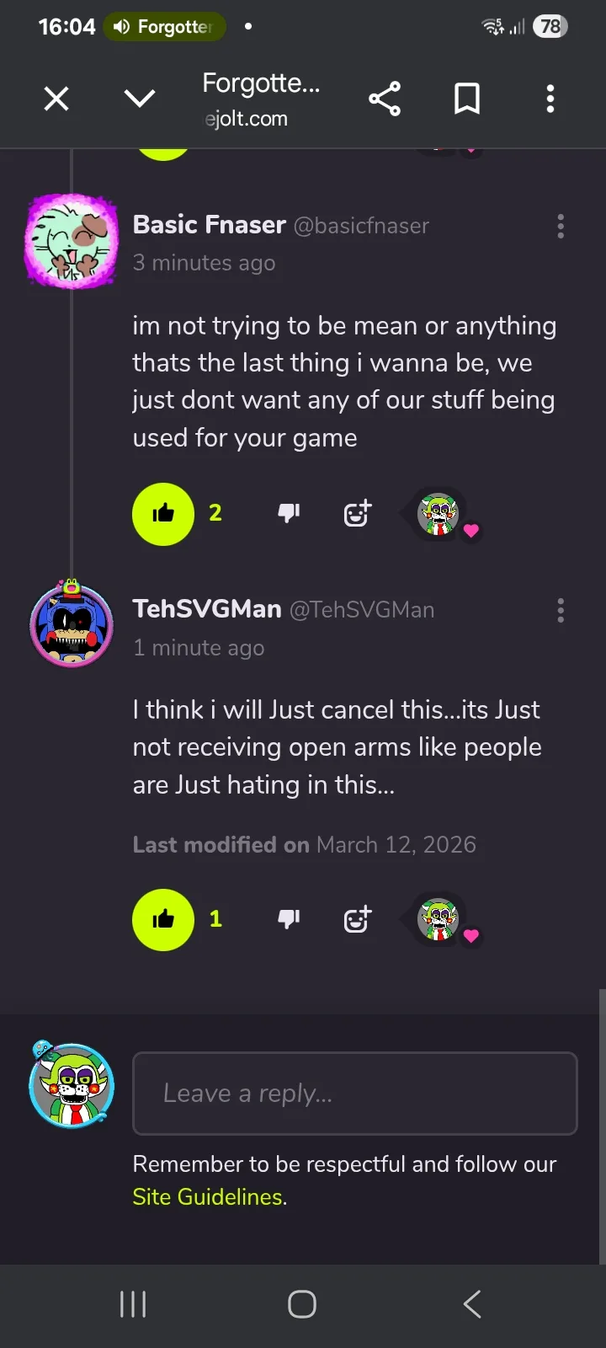Open the browser's three-dot overflow menu
This screenshot has width=606, height=1348.
[x=550, y=99]
